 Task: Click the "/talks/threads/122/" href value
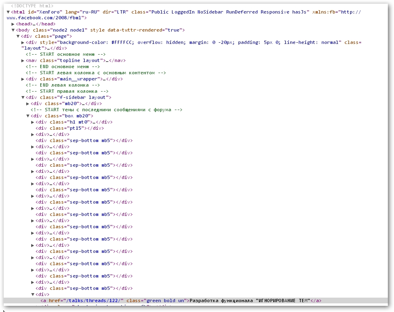coord(100,301)
